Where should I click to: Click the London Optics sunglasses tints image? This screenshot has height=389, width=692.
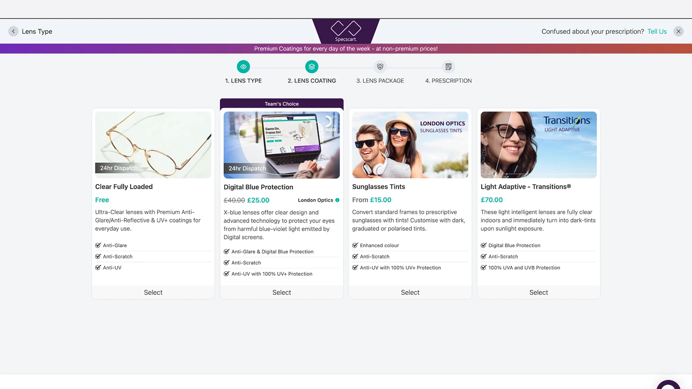click(410, 145)
